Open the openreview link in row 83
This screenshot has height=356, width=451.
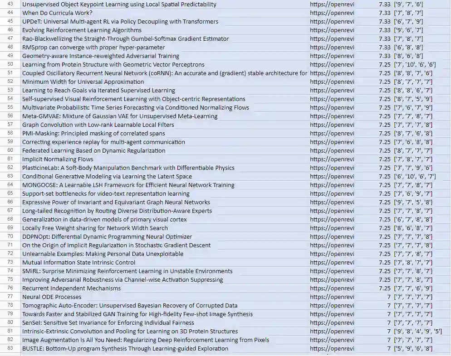point(332,349)
